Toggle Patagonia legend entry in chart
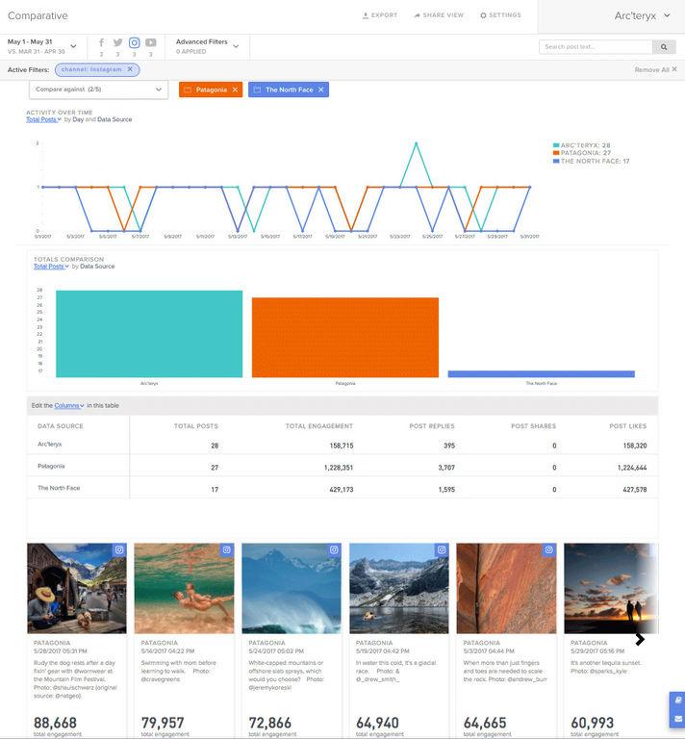Screen dimensions: 685x739 tap(582, 153)
